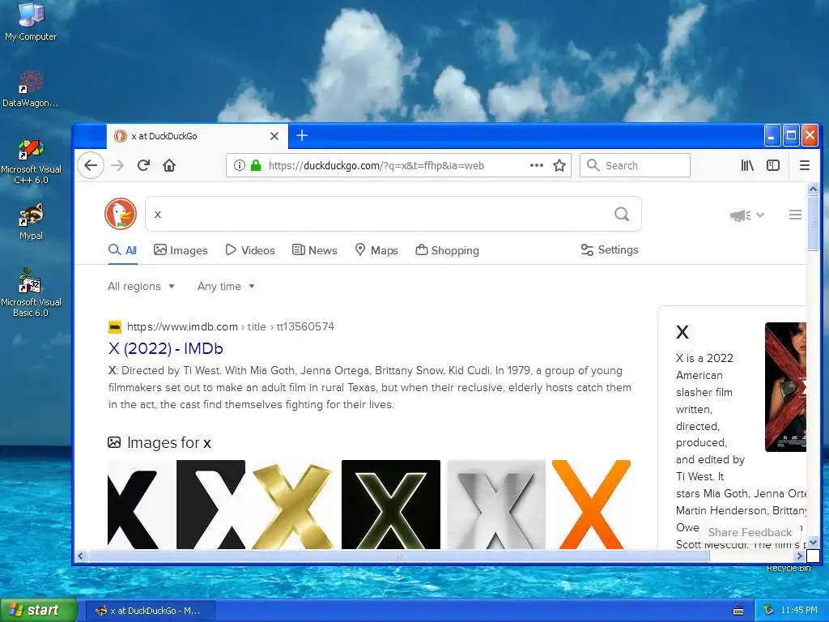Switch to the Videos tab
The image size is (829, 622).
[250, 250]
